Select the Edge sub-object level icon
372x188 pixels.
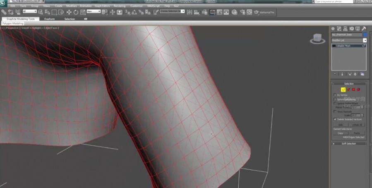point(343,89)
